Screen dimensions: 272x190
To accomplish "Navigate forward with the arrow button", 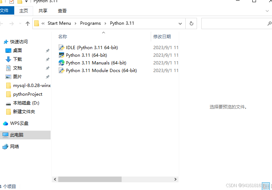I will click(x=11, y=24).
